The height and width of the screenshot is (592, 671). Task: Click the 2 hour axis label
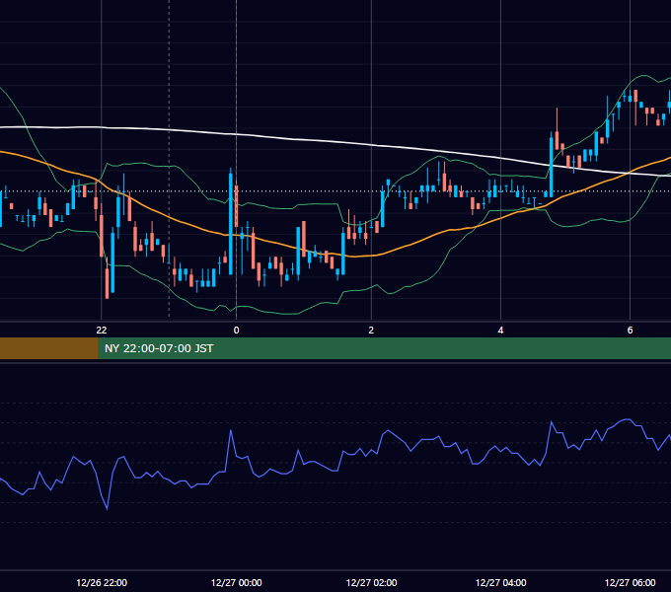point(371,330)
